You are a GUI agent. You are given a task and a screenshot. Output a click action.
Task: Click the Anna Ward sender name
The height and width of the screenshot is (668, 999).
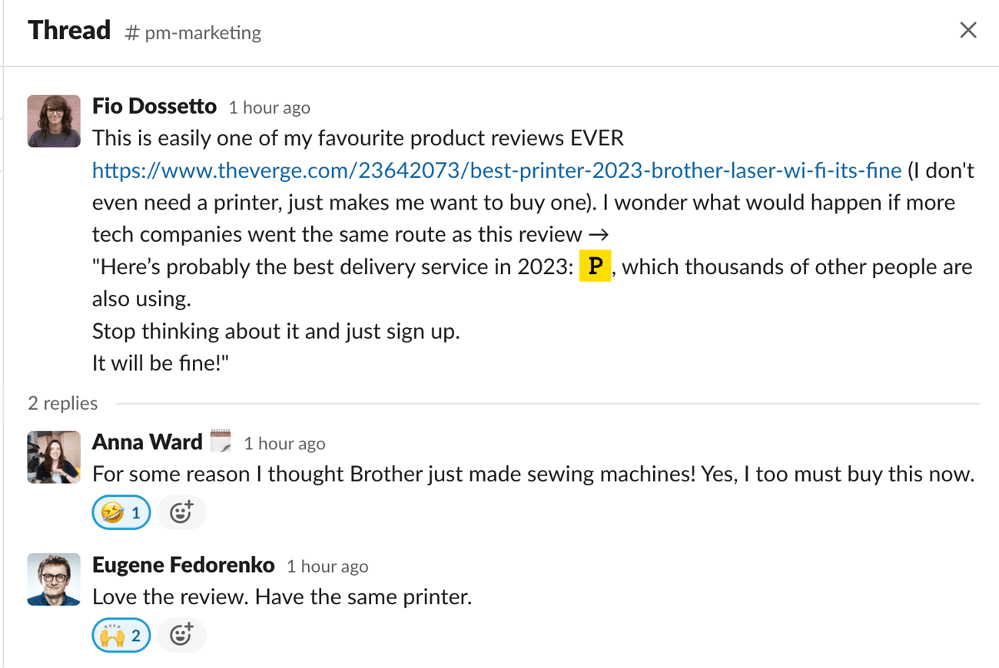[x=148, y=442]
